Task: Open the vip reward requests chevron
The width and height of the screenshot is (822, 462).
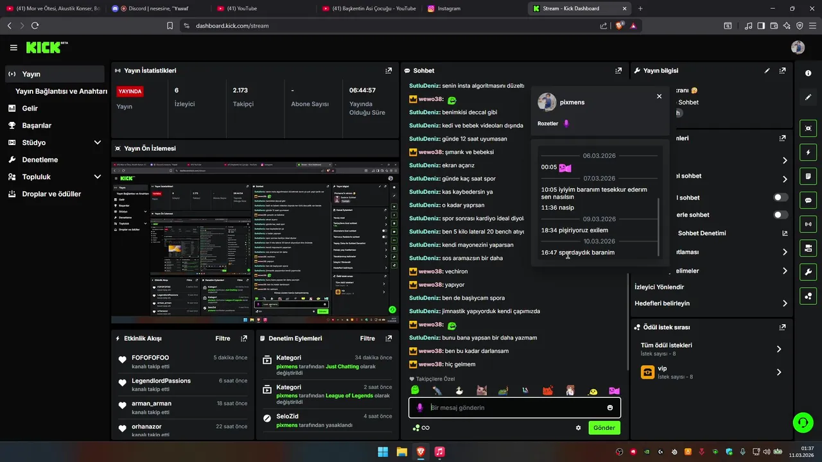Action: pyautogui.click(x=779, y=372)
